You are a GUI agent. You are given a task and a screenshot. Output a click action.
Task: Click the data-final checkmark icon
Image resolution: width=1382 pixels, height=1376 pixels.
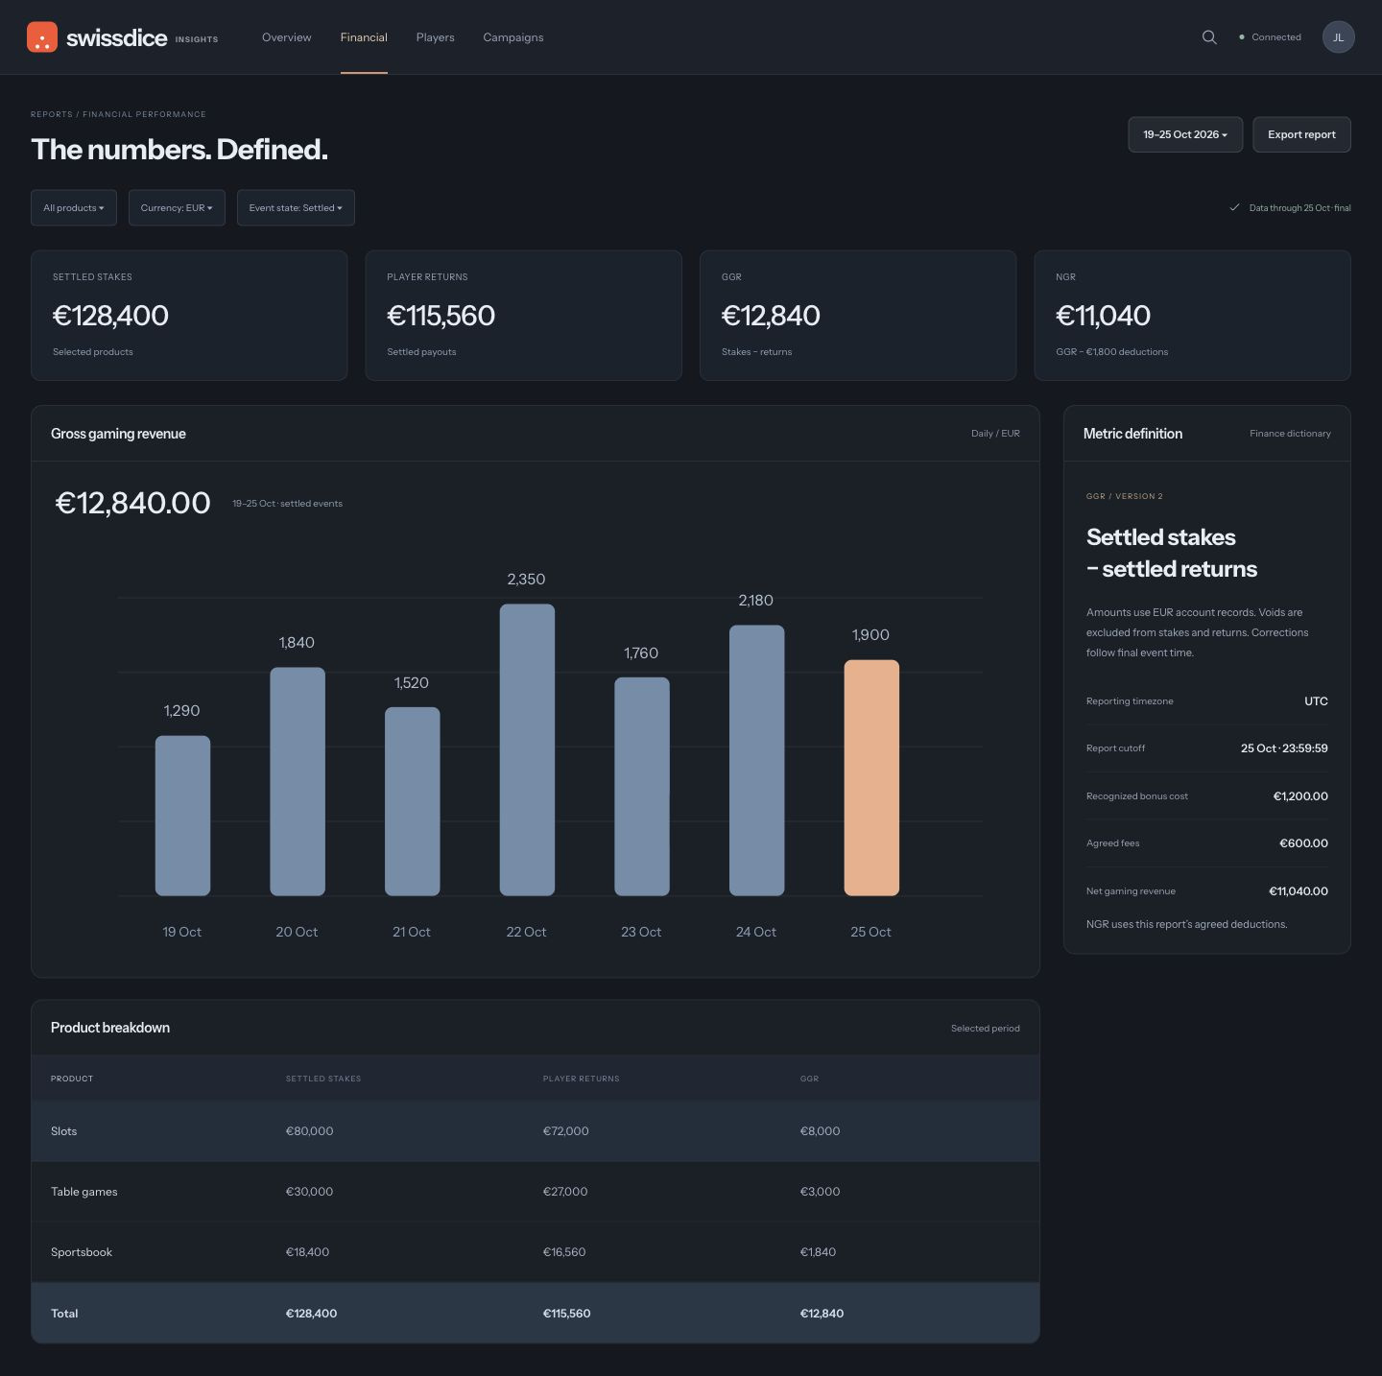(1235, 207)
